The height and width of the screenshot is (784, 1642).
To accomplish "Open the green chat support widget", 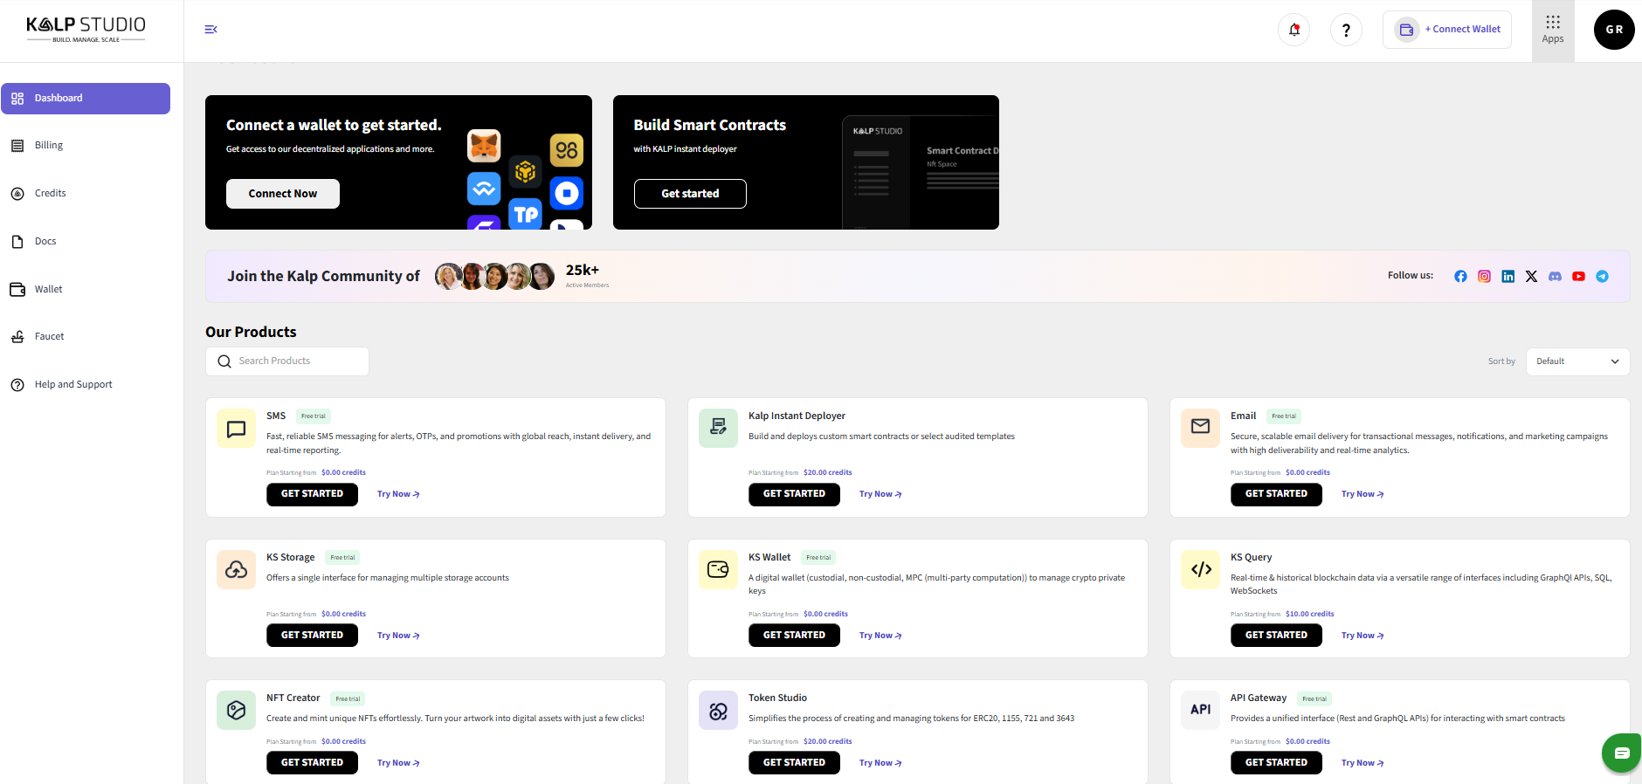I will (x=1621, y=753).
